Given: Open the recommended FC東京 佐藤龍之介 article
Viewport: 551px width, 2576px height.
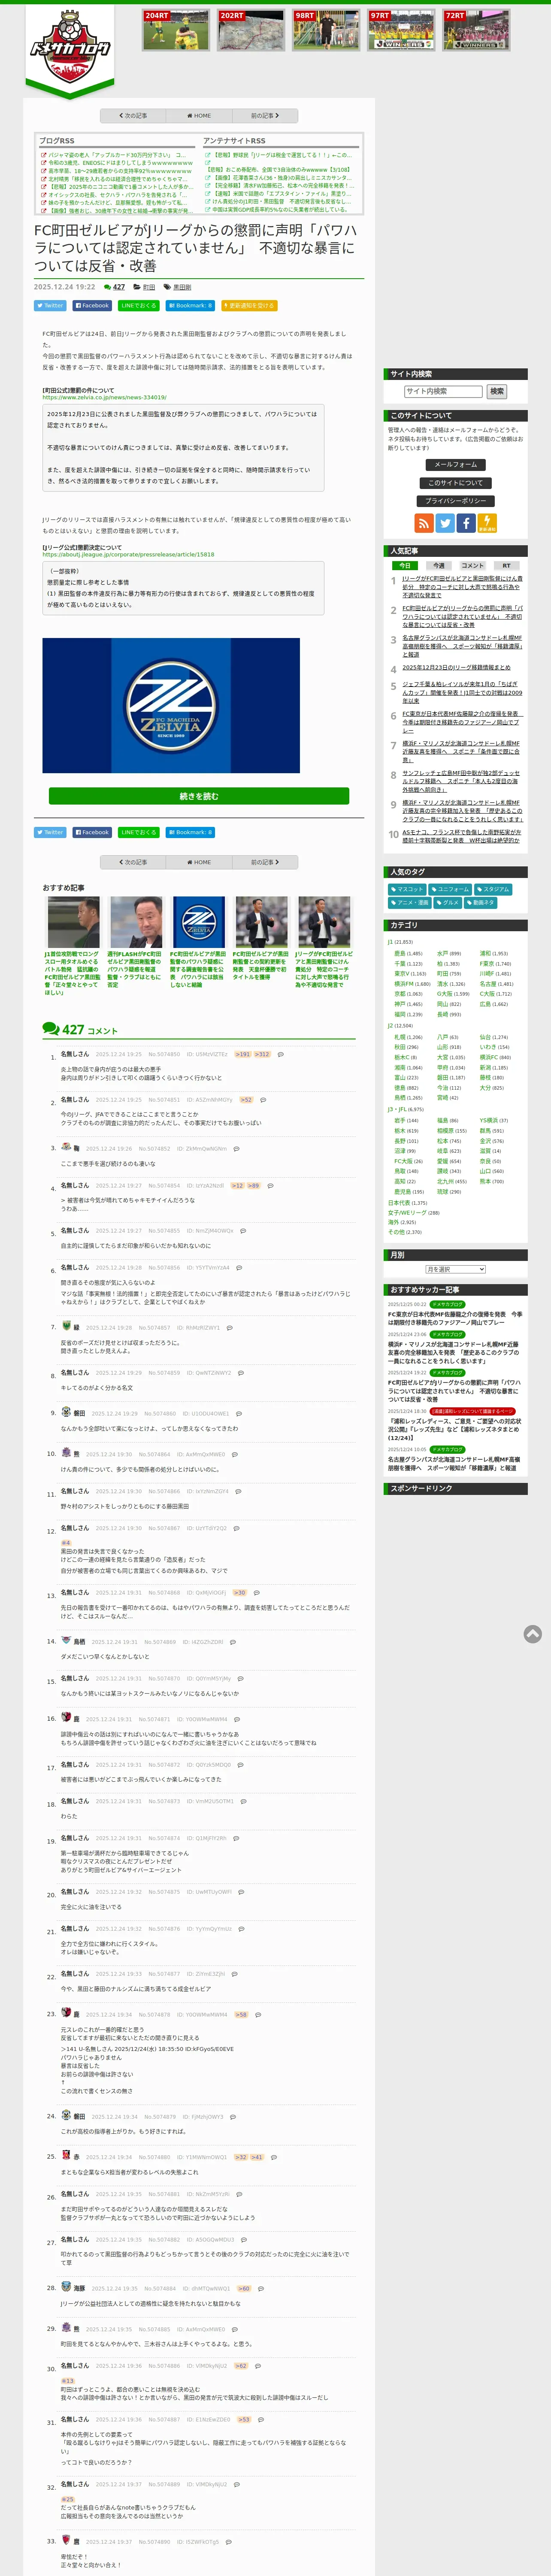Looking at the screenshot, I should (x=455, y=1318).
